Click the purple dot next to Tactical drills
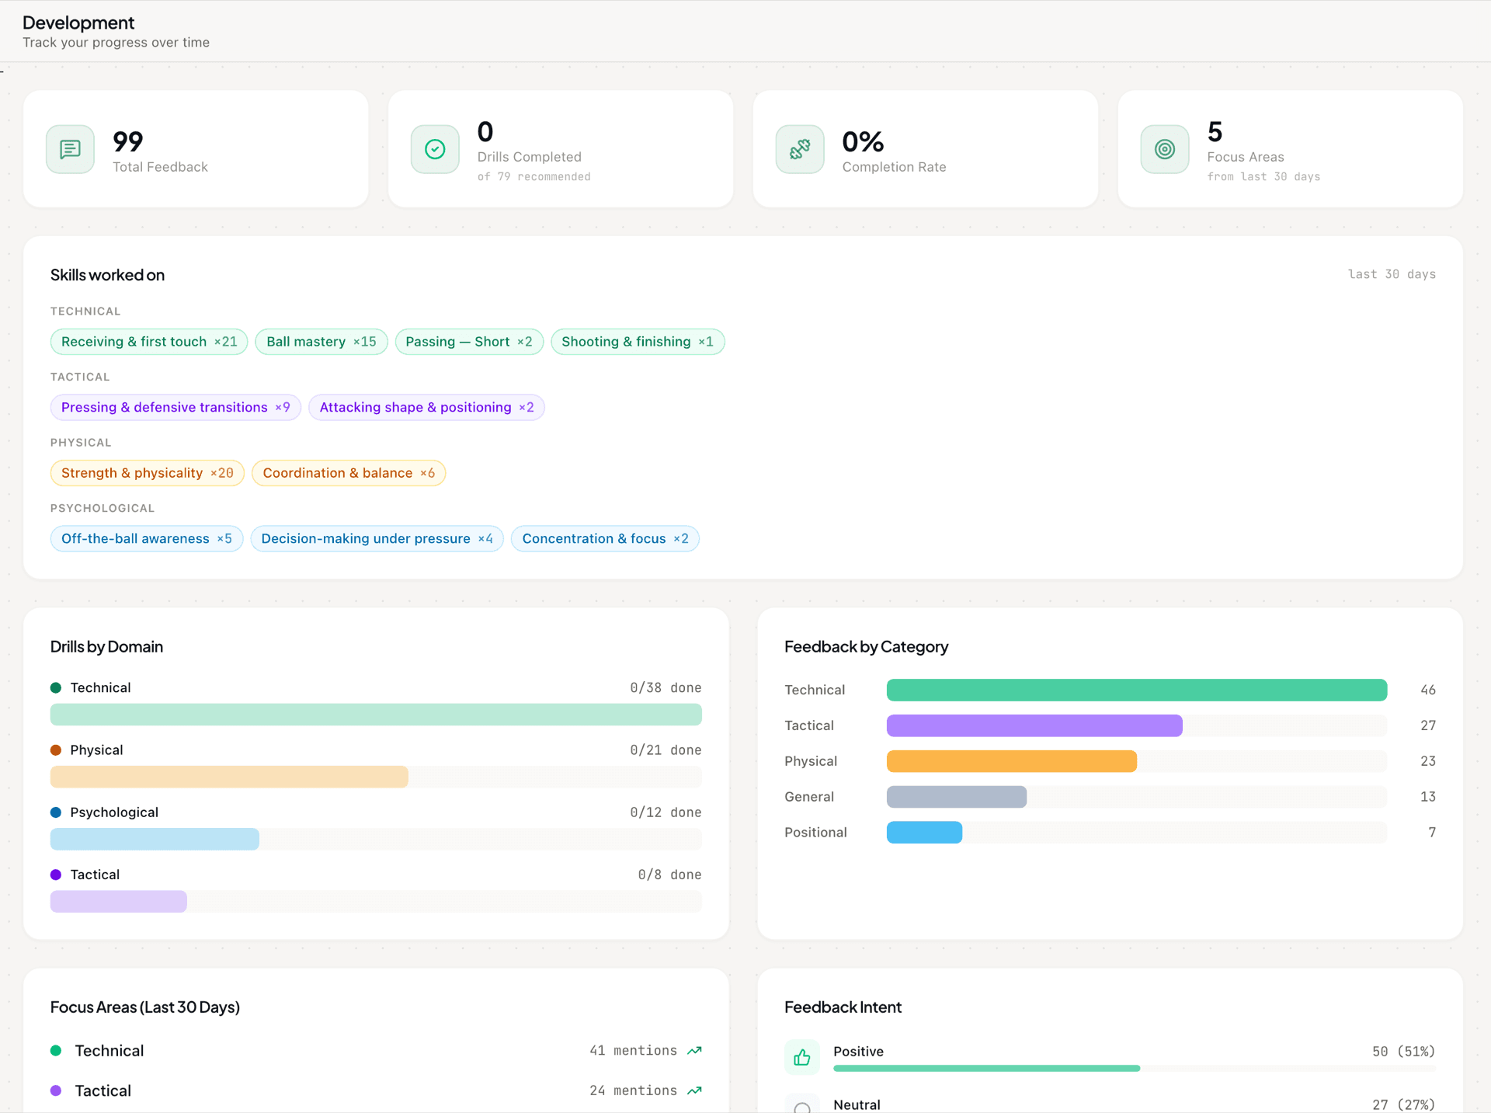Viewport: 1491px width, 1113px height. pos(56,875)
